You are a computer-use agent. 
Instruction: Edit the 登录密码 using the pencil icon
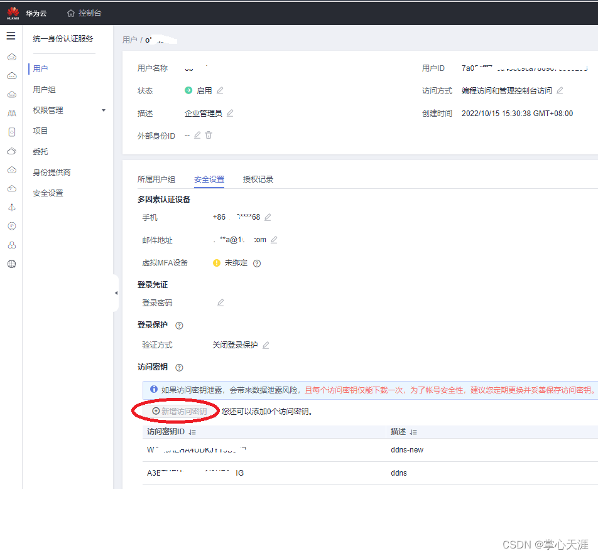click(220, 302)
